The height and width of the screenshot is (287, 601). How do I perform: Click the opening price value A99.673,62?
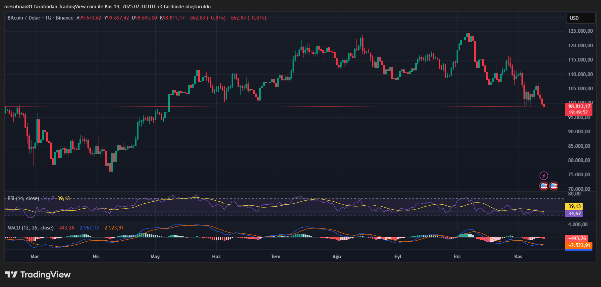point(89,18)
